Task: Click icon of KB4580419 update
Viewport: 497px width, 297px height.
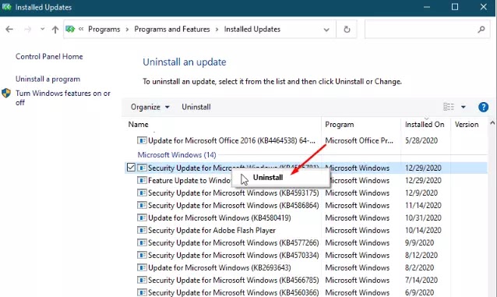Action: tap(142, 217)
